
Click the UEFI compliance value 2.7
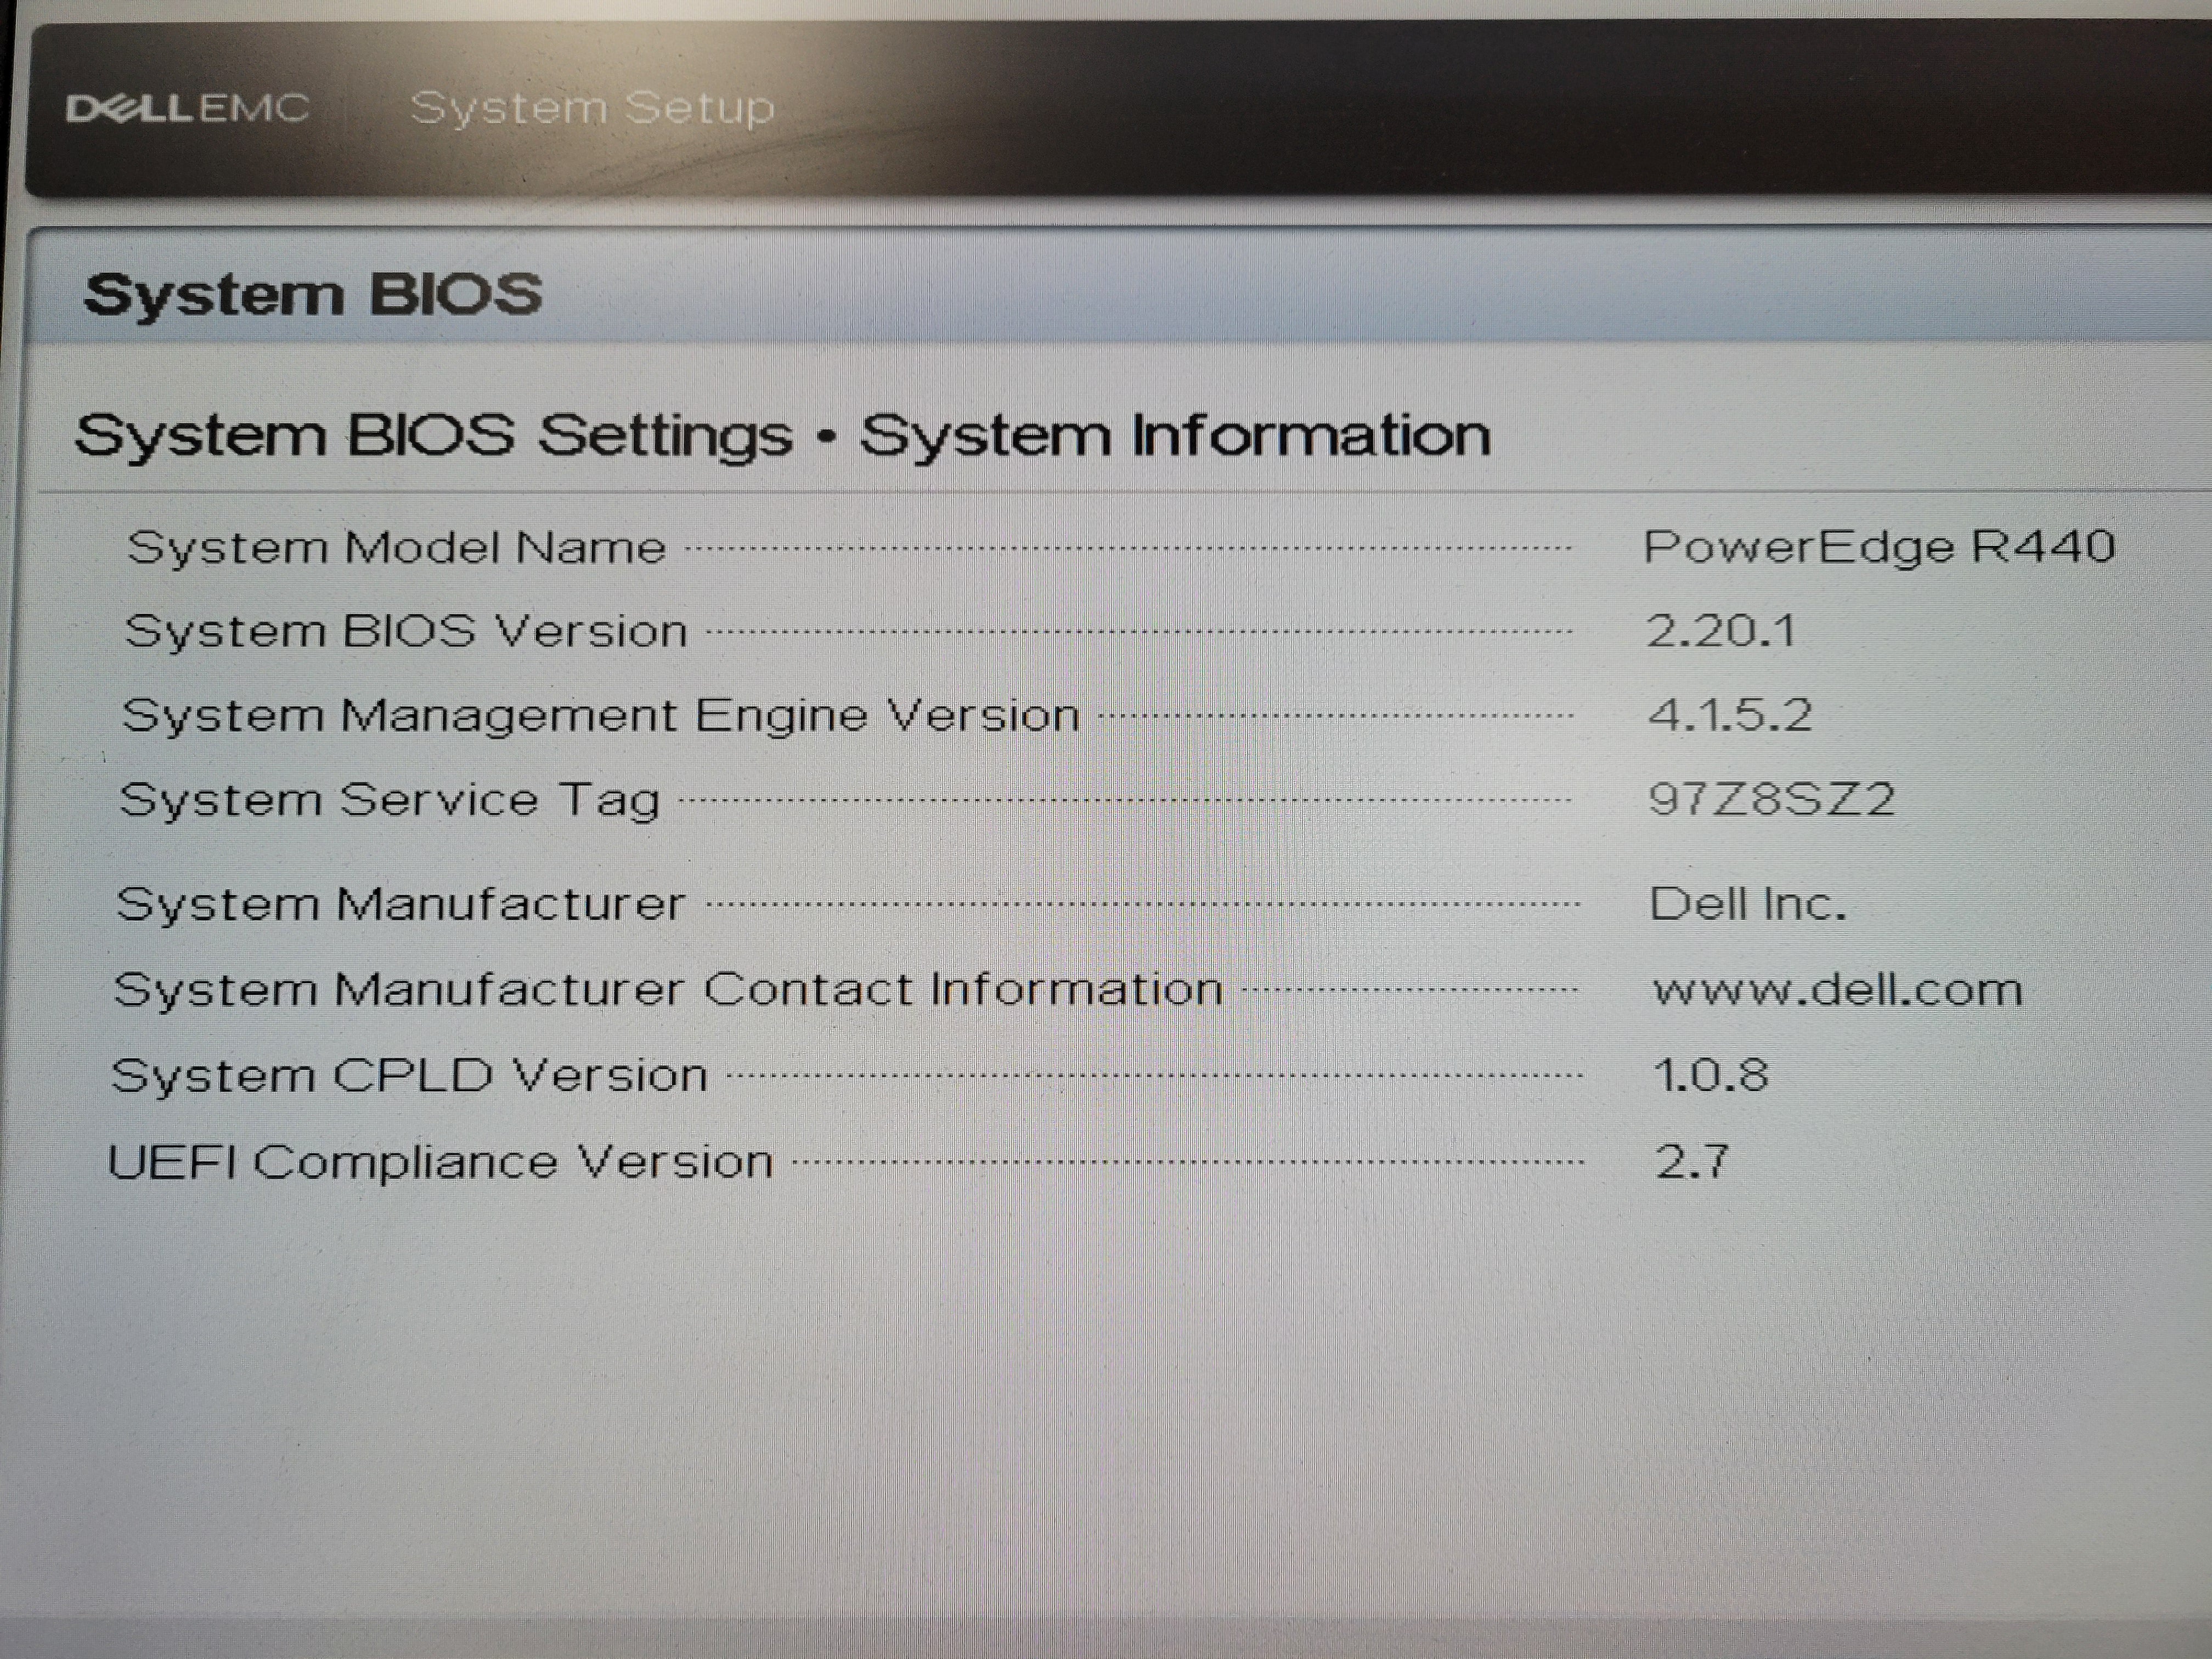[x=1692, y=1162]
